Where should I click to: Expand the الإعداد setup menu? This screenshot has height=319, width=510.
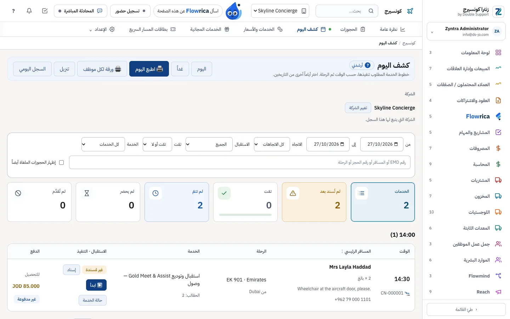[x=102, y=29]
